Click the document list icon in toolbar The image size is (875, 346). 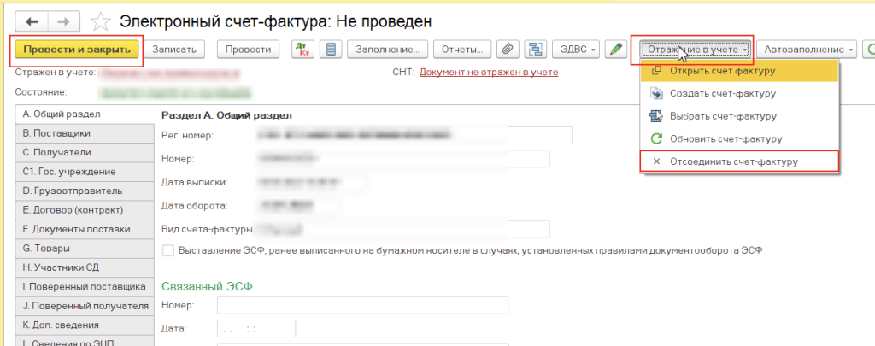pos(331,50)
